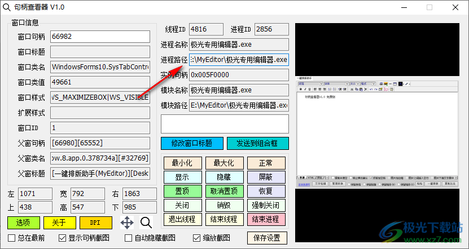Viewport: 469px width, 249px height.
Task: Click the 实例句柄 field showing 0x005F0000
Action: (x=239, y=75)
